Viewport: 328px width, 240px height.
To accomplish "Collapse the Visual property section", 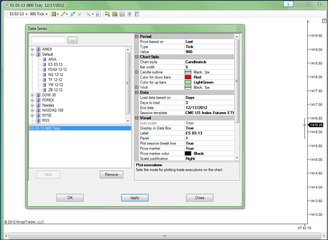I will 136,118.
